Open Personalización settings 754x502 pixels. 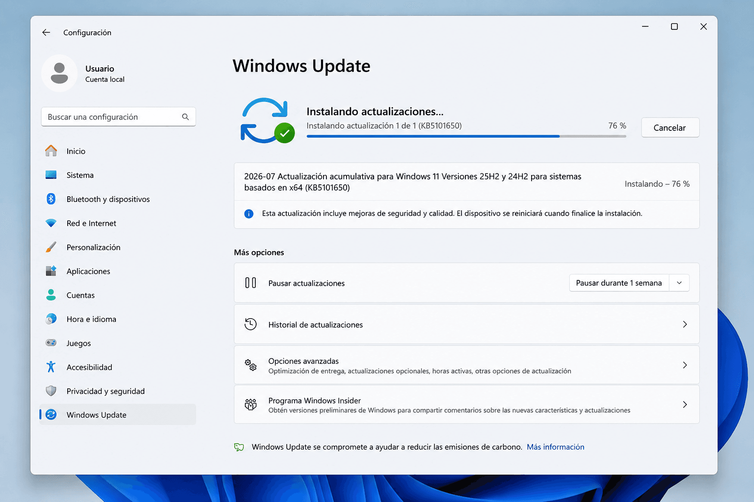click(118, 247)
